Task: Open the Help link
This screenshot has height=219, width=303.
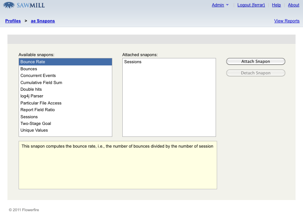Action: tap(276, 5)
